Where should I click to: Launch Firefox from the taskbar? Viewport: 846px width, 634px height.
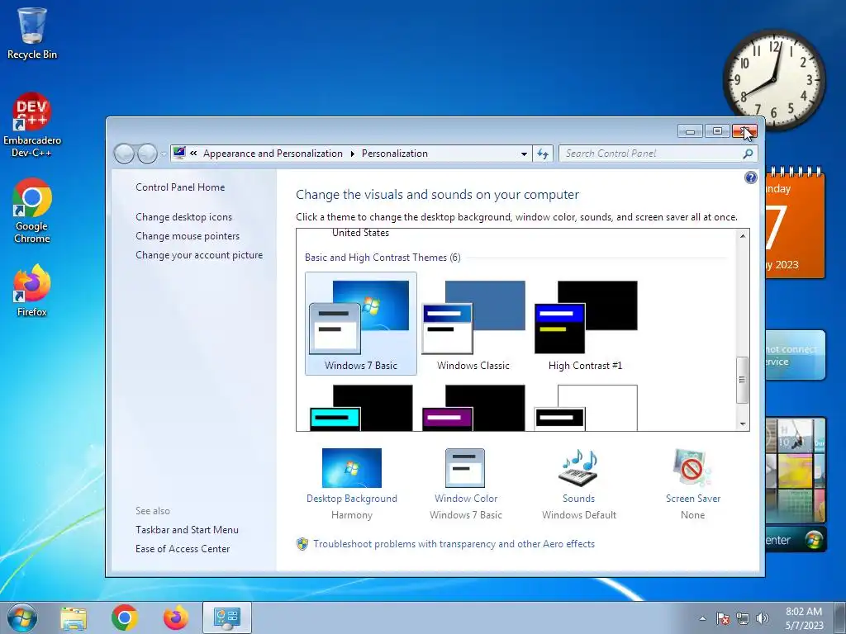(176, 617)
